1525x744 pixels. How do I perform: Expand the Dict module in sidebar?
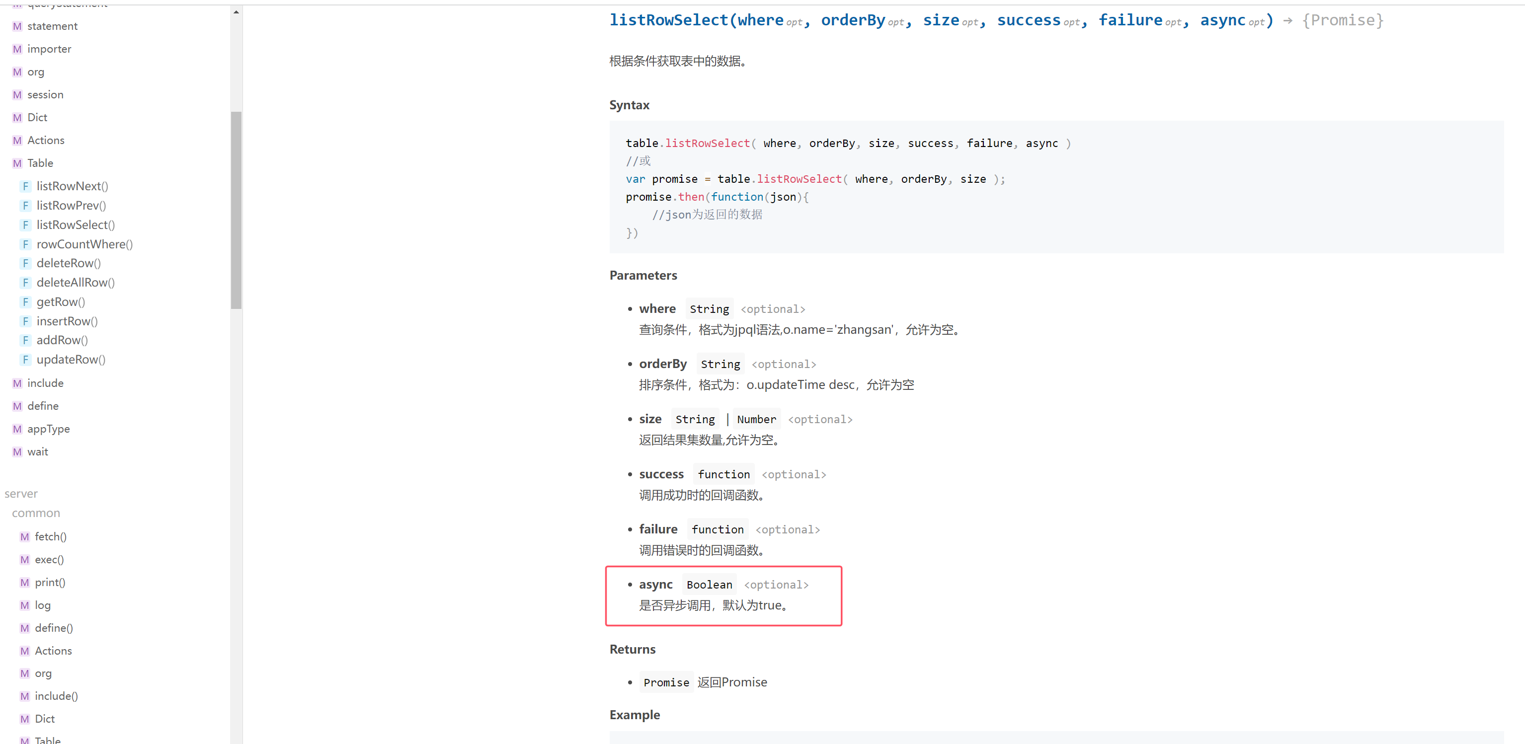pyautogui.click(x=37, y=118)
